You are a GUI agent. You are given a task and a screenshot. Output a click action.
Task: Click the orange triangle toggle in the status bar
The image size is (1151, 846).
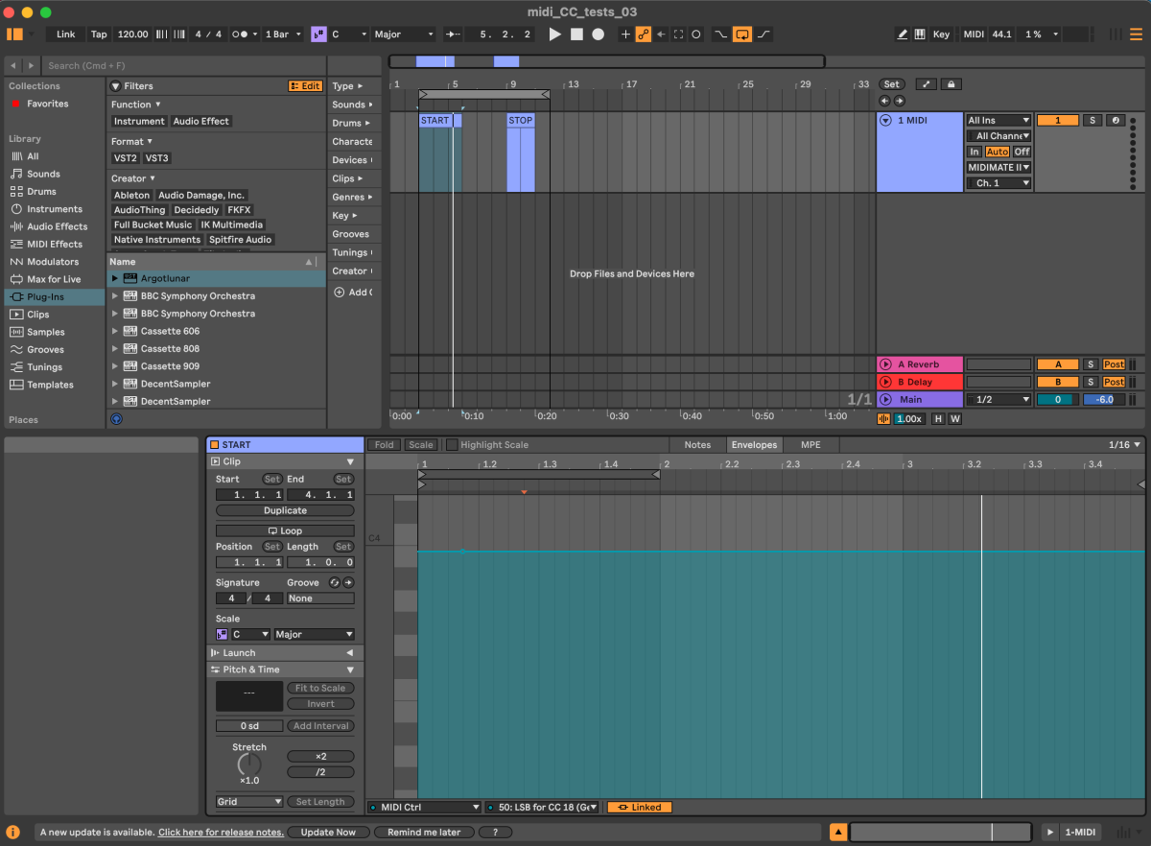pos(838,833)
